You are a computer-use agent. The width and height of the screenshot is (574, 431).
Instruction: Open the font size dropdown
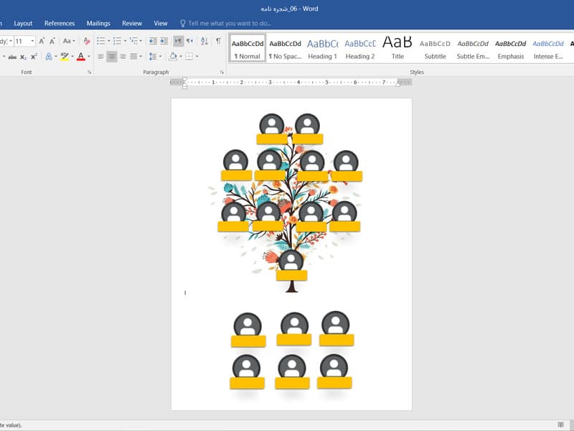pos(32,41)
